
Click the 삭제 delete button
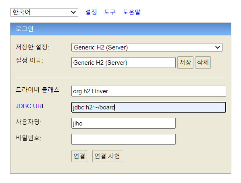(203, 62)
